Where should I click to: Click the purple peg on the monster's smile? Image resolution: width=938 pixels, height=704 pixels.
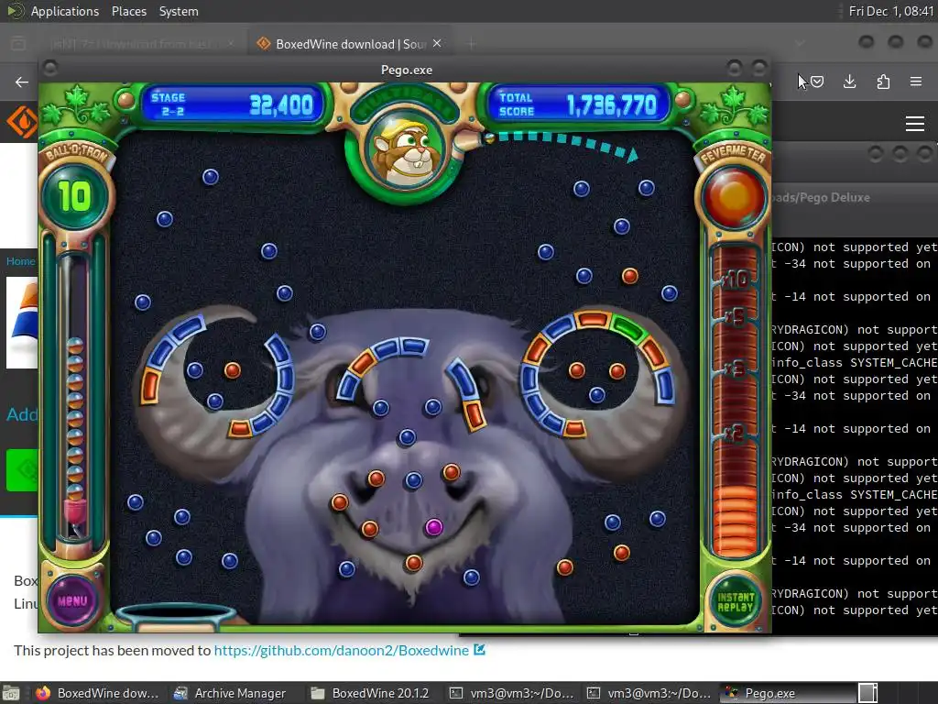click(x=433, y=527)
